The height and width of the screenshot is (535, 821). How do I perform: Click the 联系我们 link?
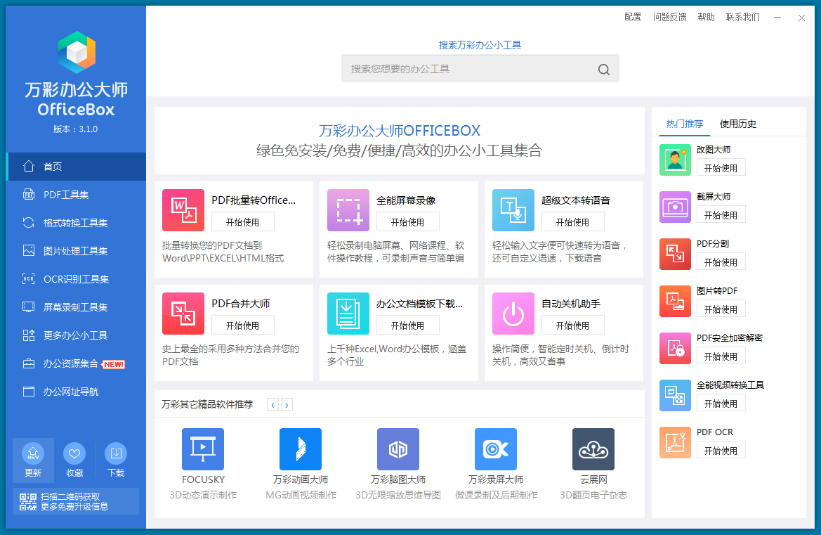pyautogui.click(x=742, y=17)
